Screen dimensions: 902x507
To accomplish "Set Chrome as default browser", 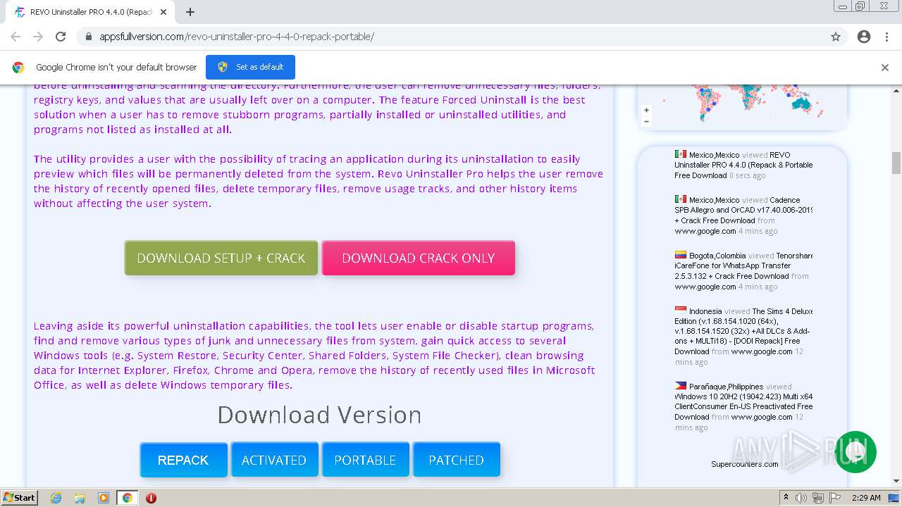I will click(250, 67).
